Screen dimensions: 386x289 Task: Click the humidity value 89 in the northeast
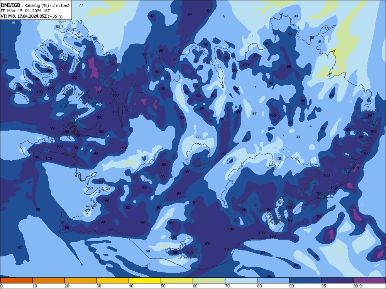click(327, 29)
